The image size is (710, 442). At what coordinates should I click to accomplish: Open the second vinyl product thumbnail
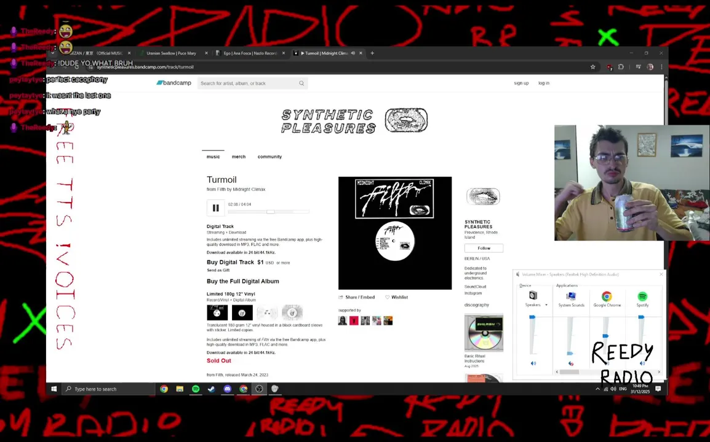tap(242, 312)
